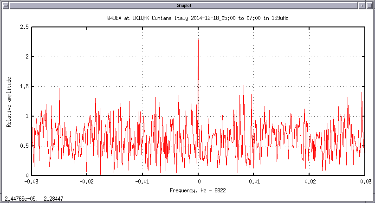The width and height of the screenshot is (375, 203).
Task: Click the 0.02 tick label on x-axis
Action: (310, 182)
